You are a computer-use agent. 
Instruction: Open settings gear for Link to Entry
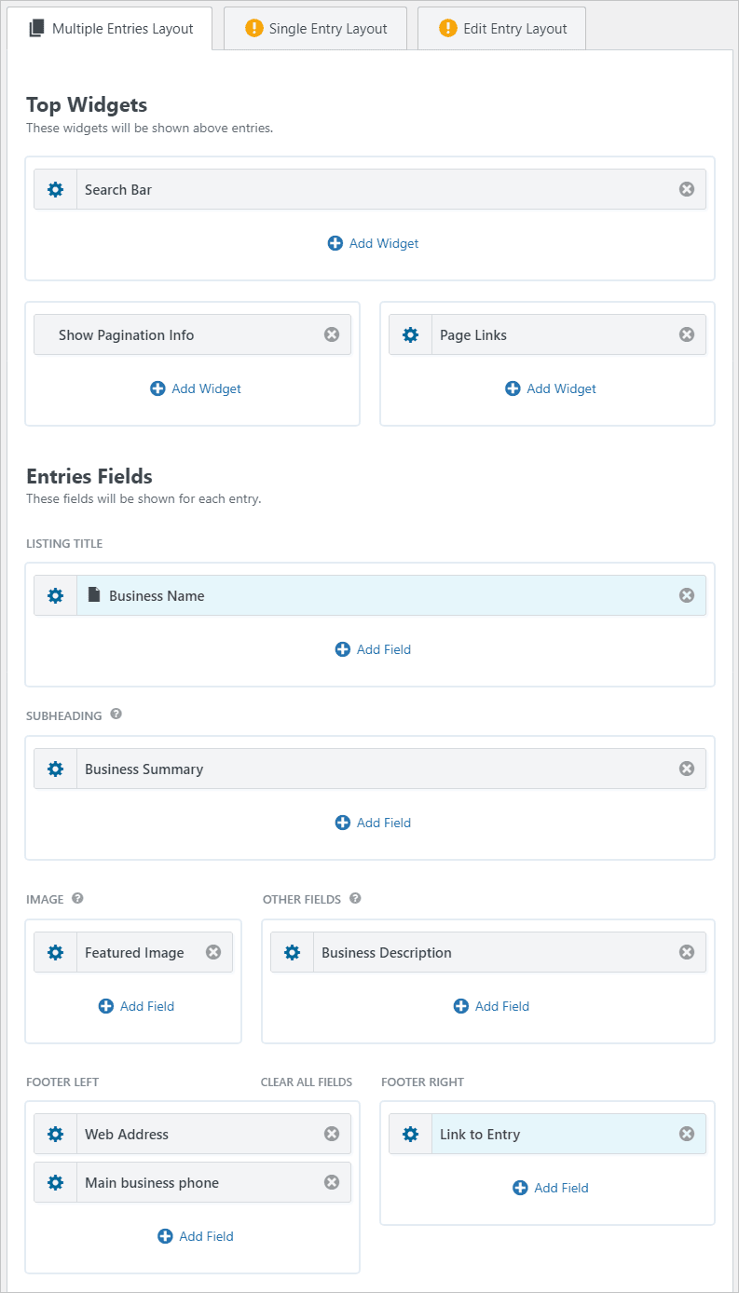[410, 1135]
